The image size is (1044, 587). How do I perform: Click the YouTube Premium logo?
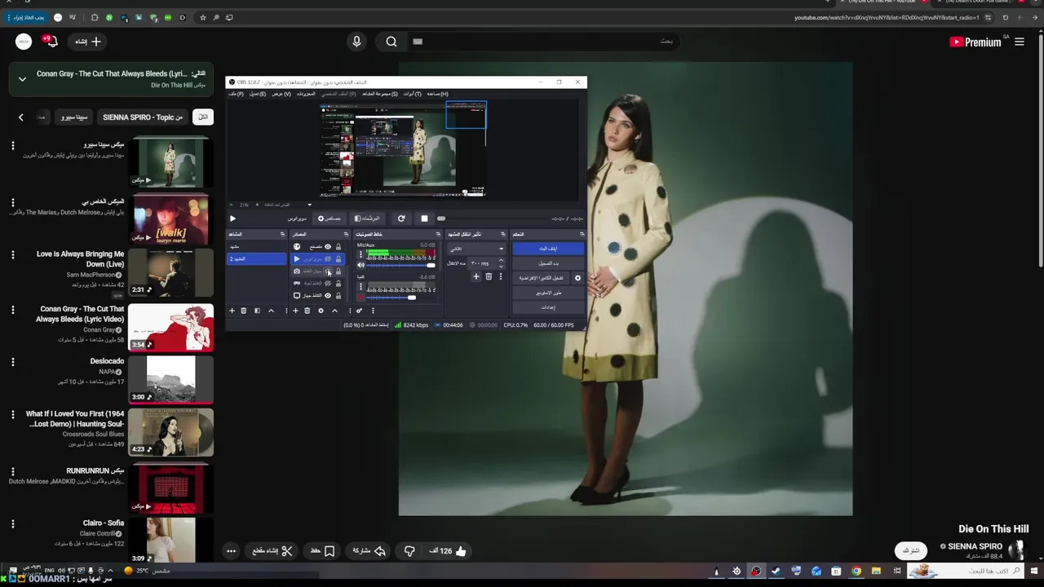975,42
